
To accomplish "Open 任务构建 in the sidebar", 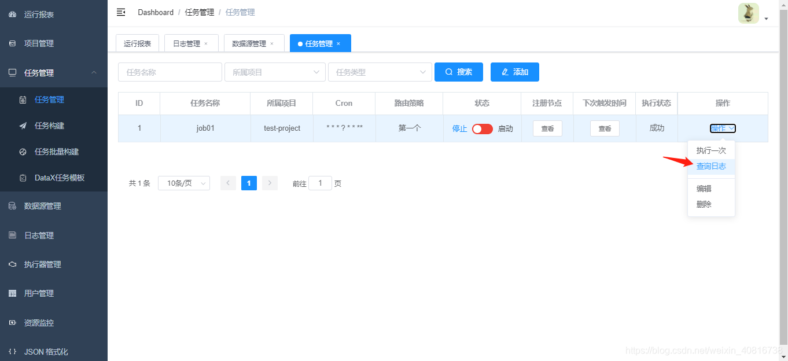I will [54, 126].
